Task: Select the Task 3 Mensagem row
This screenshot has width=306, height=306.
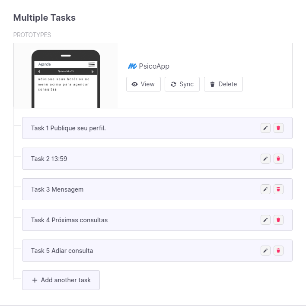Action: tap(130, 189)
